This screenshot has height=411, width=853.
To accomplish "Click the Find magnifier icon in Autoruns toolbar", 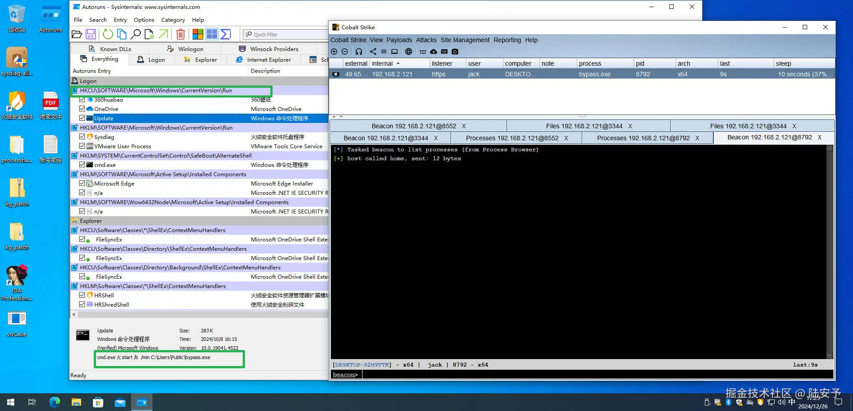I will tap(136, 34).
